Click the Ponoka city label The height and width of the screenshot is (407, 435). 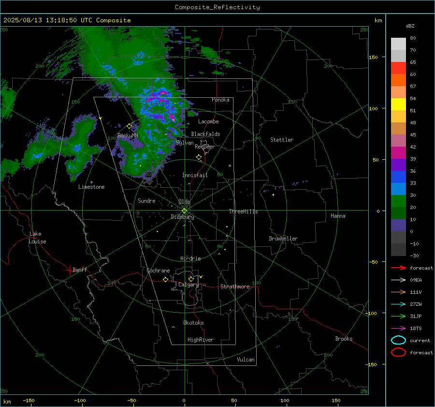[x=220, y=100]
